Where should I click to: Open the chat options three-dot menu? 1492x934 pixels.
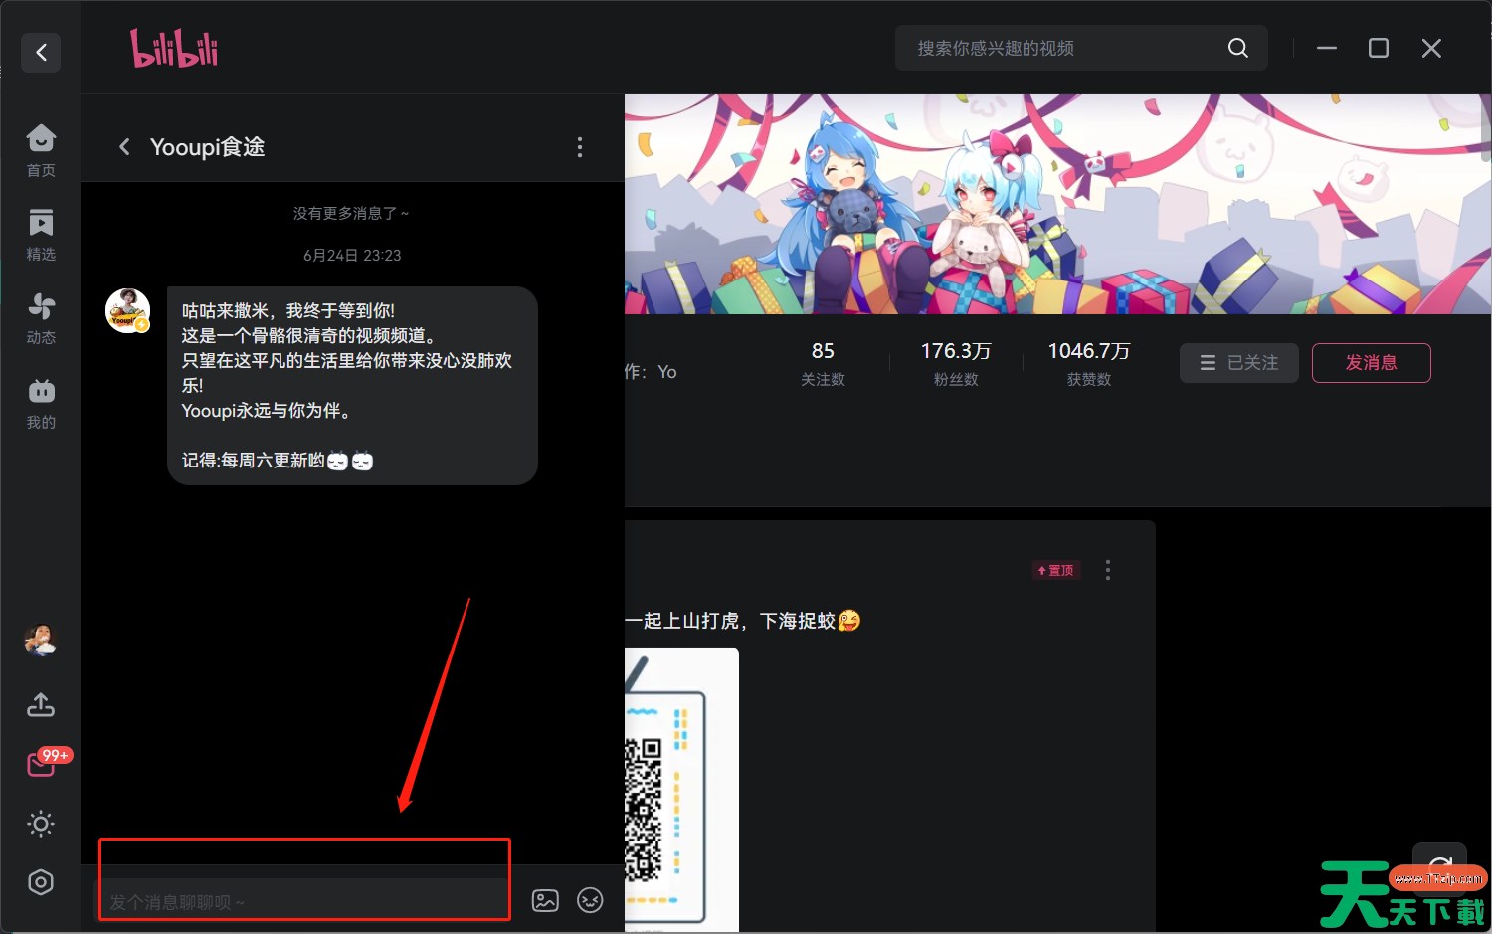pos(579,146)
